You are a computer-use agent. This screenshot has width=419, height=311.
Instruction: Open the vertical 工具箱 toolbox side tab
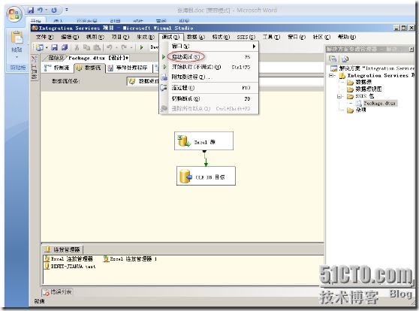pyautogui.click(x=35, y=68)
